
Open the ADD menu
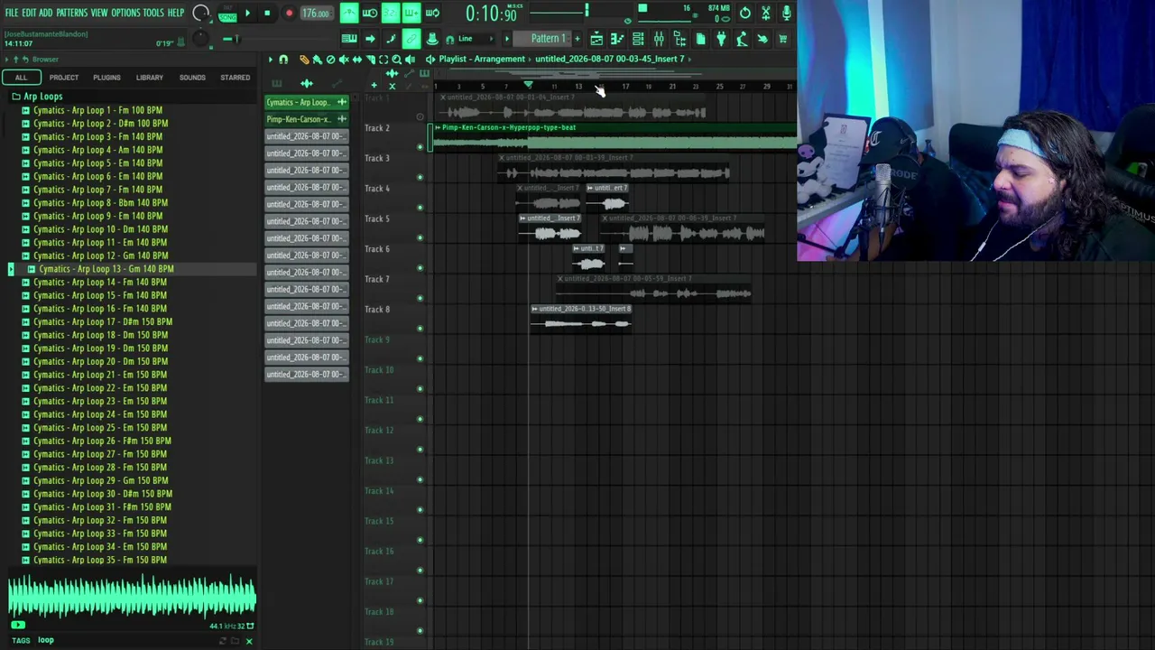(46, 13)
